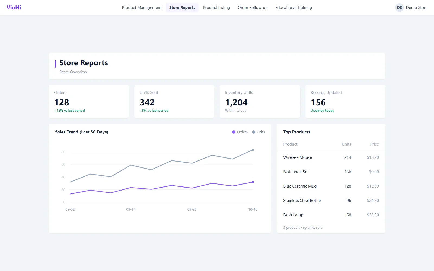Select the Store Reports tab
The height and width of the screenshot is (271, 434).
pyautogui.click(x=182, y=8)
